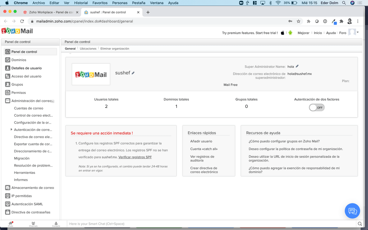Open Contacts in bottom bar
Viewport: 368px width, 230px height.
click(x=56, y=224)
